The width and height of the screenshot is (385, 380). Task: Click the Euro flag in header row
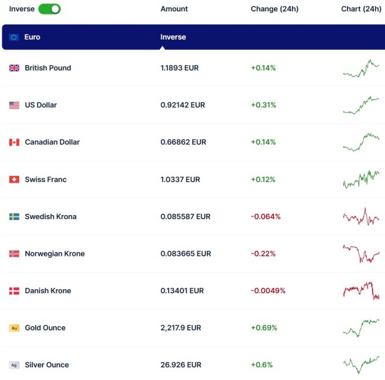pos(14,37)
